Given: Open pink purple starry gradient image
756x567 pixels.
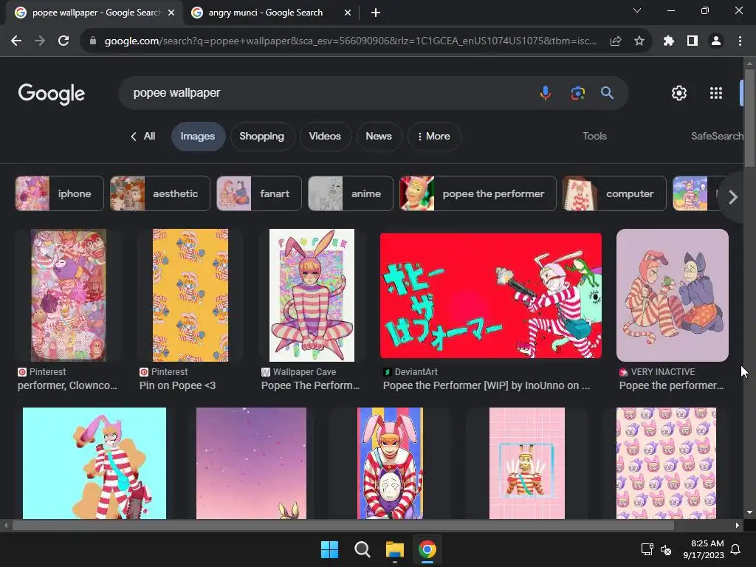Looking at the screenshot, I should click(251, 464).
